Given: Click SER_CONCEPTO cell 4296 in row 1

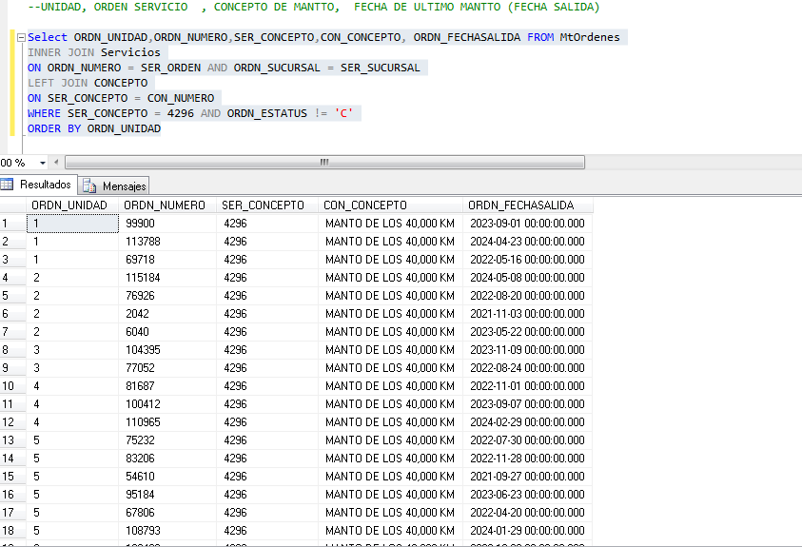Looking at the screenshot, I should point(267,224).
